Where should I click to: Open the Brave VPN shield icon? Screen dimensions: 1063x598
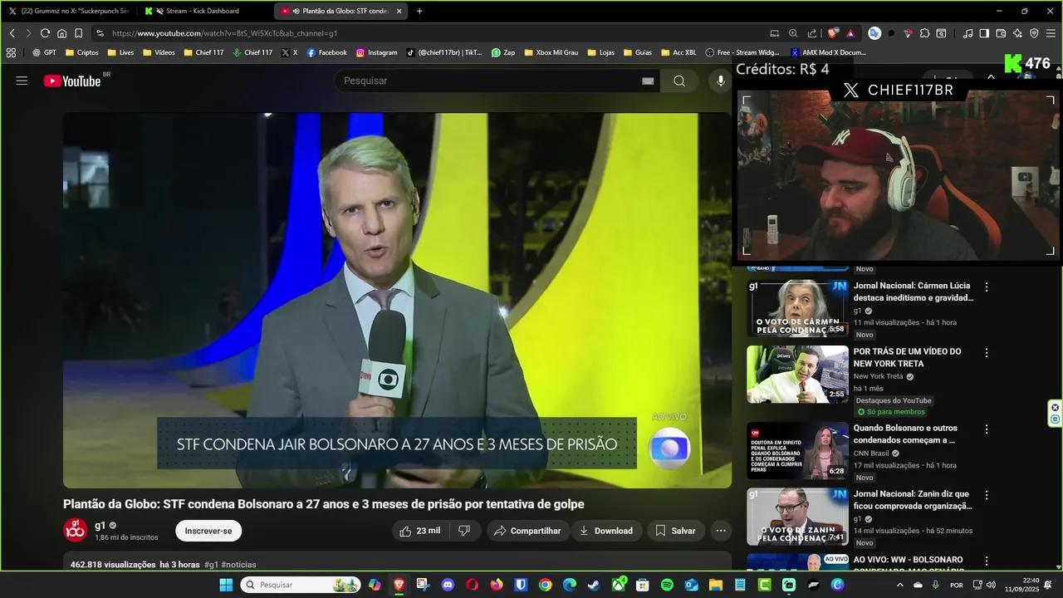[1034, 33]
